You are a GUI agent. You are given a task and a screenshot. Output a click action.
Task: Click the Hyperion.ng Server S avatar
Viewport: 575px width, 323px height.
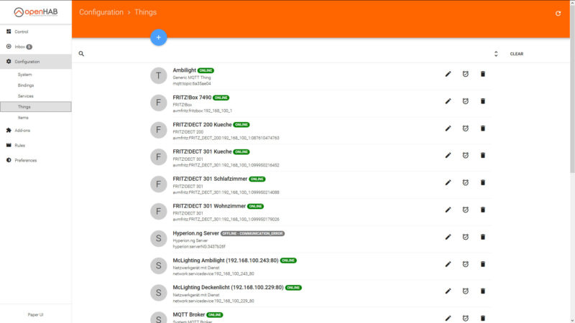click(158, 238)
